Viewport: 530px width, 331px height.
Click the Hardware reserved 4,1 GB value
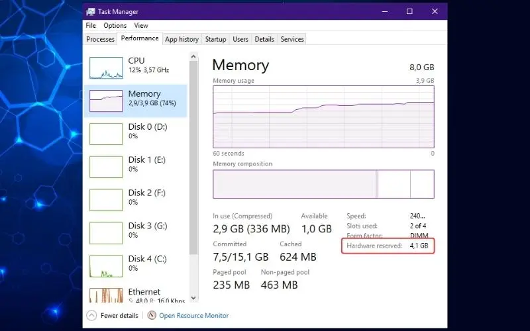point(419,246)
